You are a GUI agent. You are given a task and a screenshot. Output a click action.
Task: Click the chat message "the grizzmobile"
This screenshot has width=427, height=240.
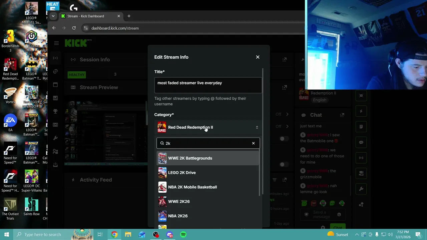pyautogui.click(x=319, y=174)
